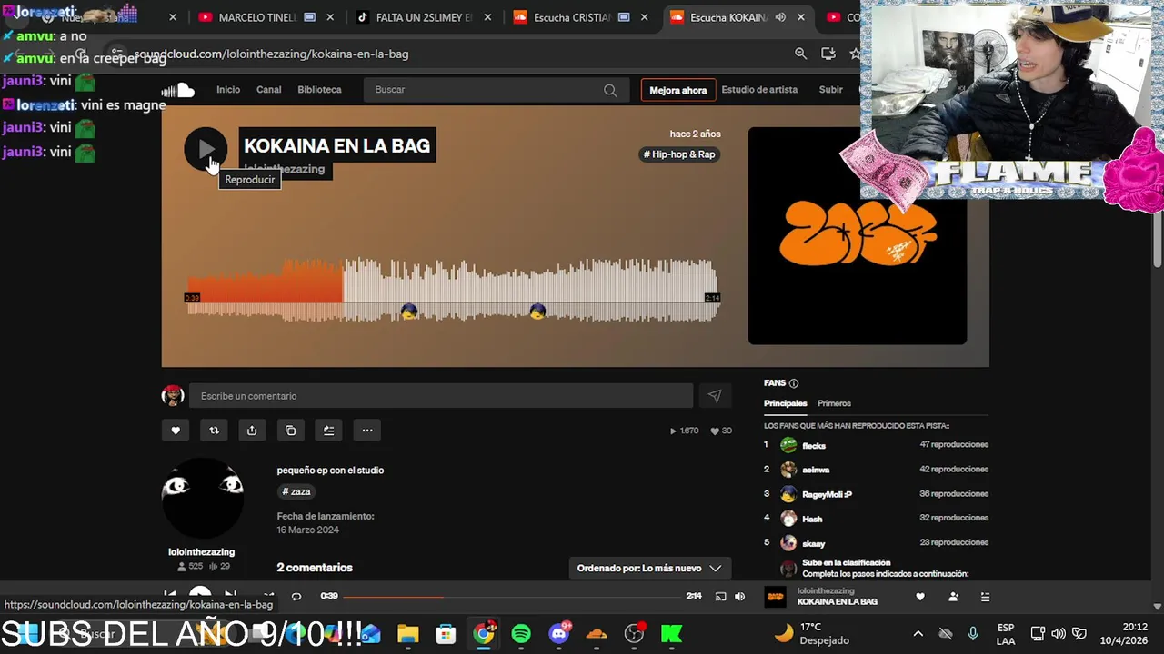The image size is (1164, 654).
Task: Select the Hip-hop & Rap tag
Action: click(x=679, y=154)
